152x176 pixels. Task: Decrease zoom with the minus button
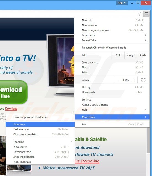coord(118,80)
